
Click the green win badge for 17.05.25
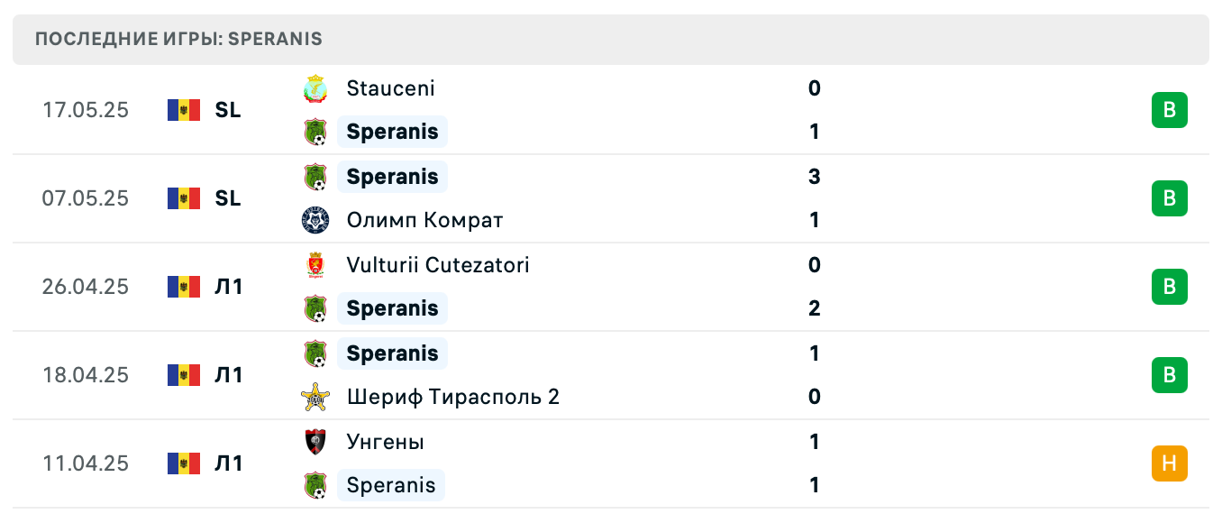(1169, 110)
